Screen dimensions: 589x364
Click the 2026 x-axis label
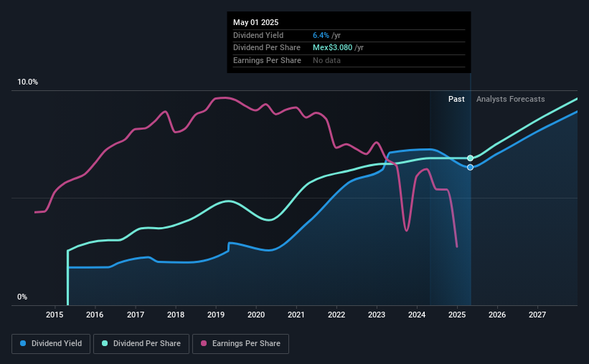[x=497, y=315]
